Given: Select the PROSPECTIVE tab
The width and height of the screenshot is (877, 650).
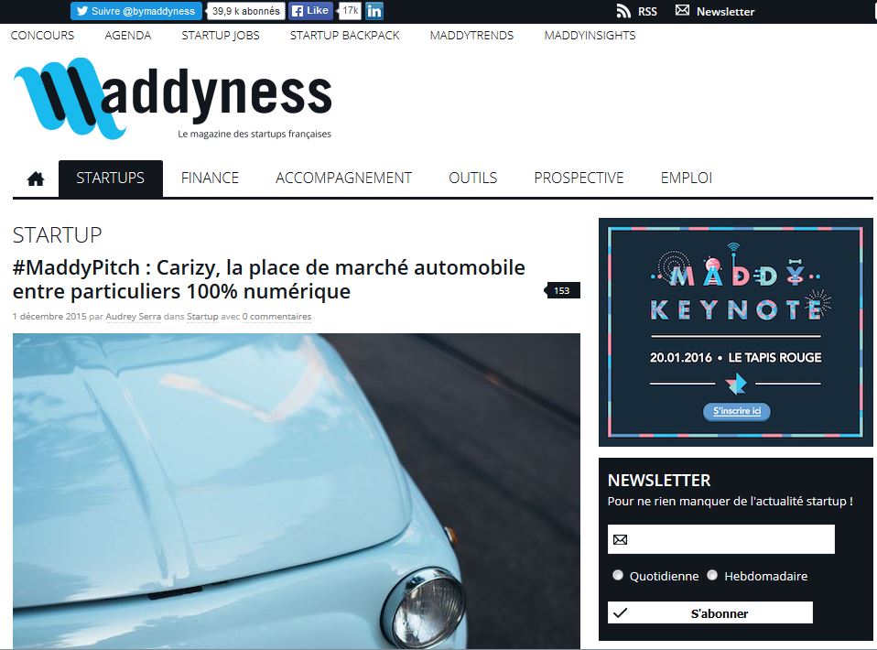Looking at the screenshot, I should point(579,178).
